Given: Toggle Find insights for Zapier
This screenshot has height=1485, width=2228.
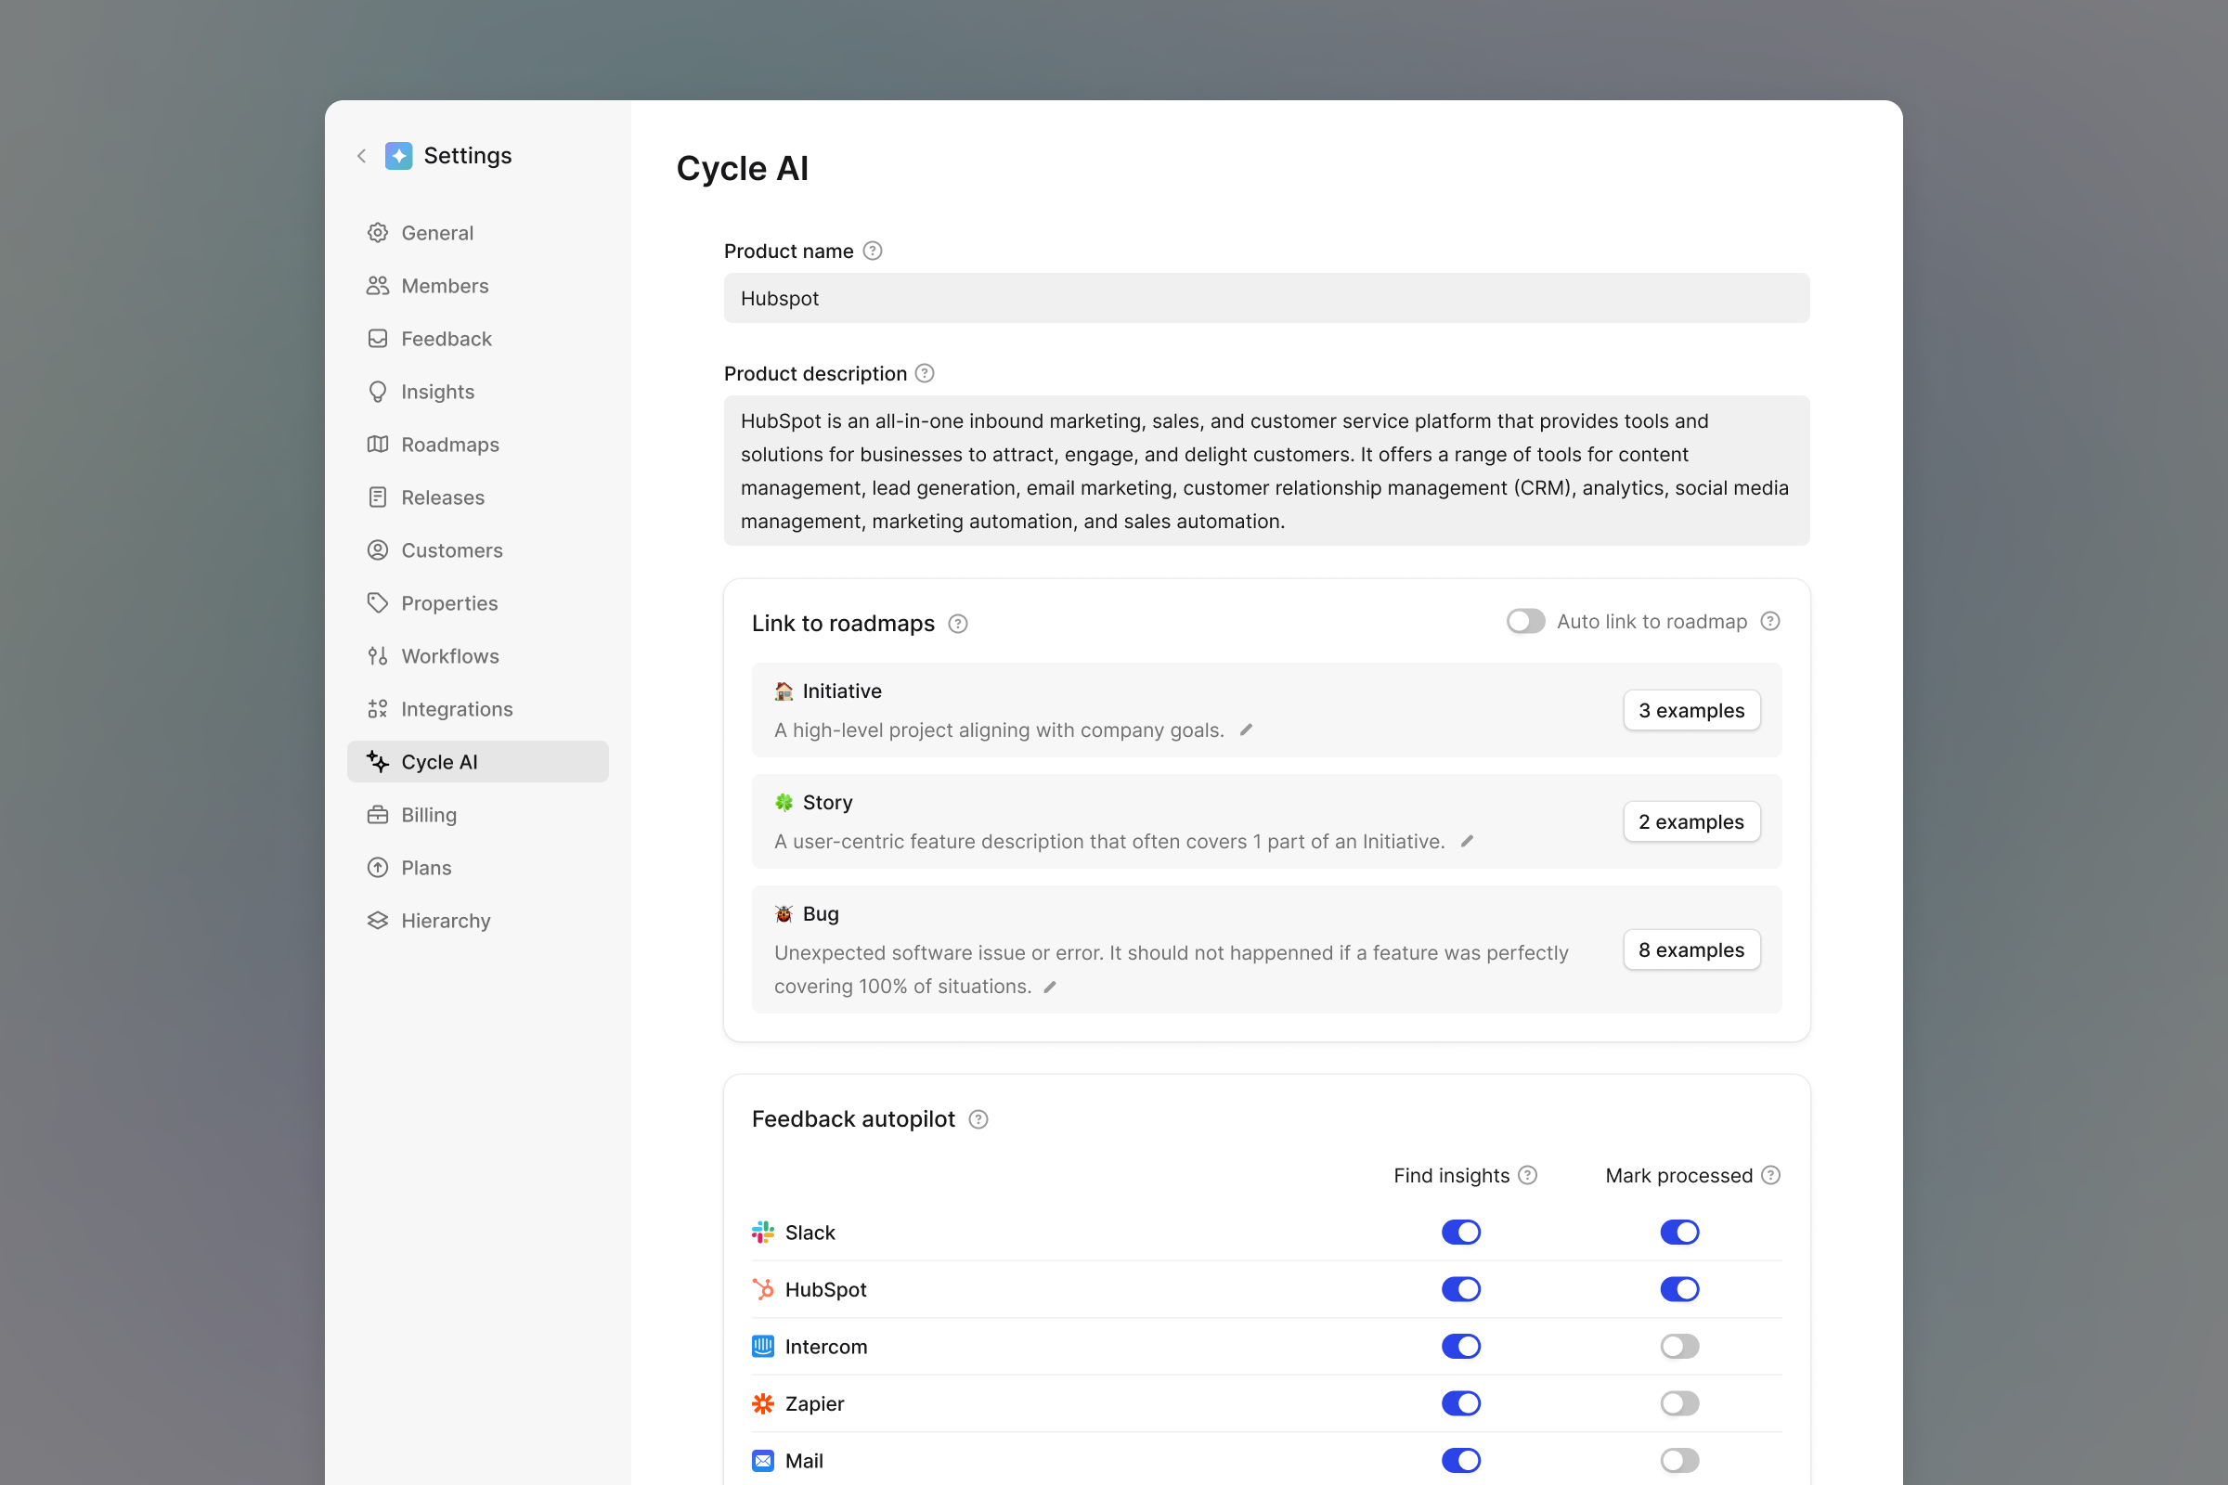Looking at the screenshot, I should (1460, 1403).
